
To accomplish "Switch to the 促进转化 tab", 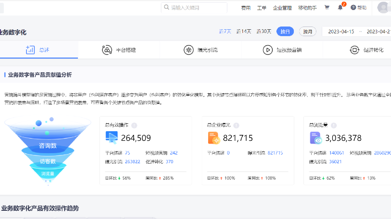I will click(x=357, y=50).
